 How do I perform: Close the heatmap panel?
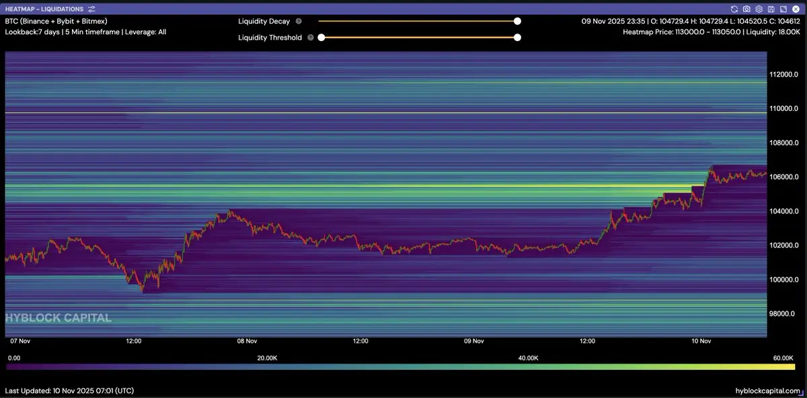[x=794, y=9]
